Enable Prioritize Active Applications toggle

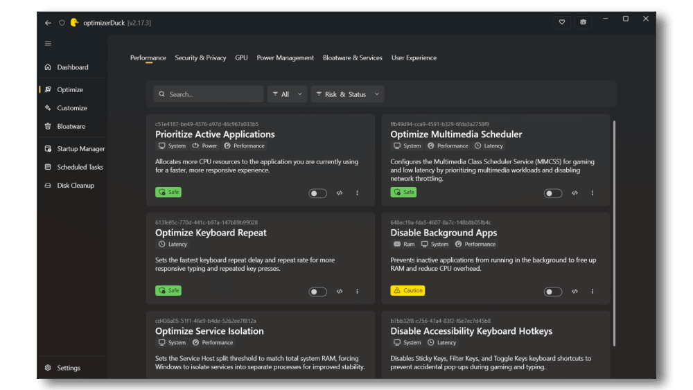click(x=317, y=193)
